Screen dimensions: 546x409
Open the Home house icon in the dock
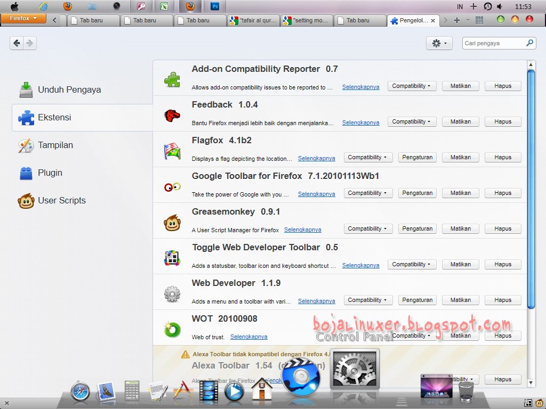point(262,389)
